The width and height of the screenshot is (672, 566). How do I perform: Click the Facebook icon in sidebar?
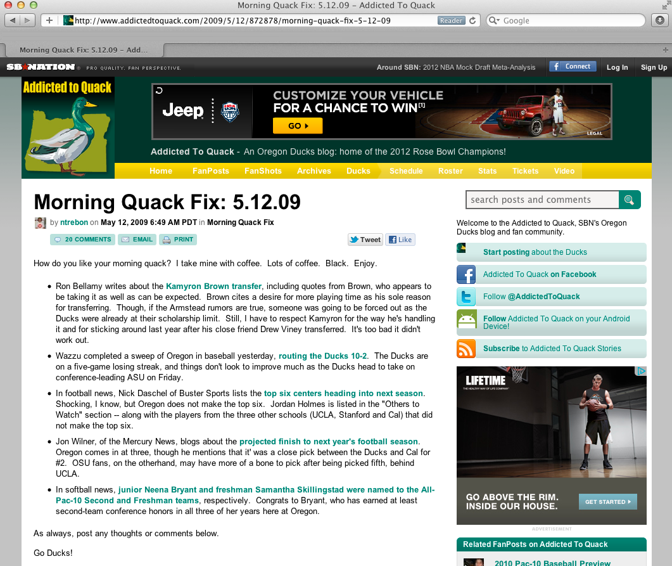466,274
